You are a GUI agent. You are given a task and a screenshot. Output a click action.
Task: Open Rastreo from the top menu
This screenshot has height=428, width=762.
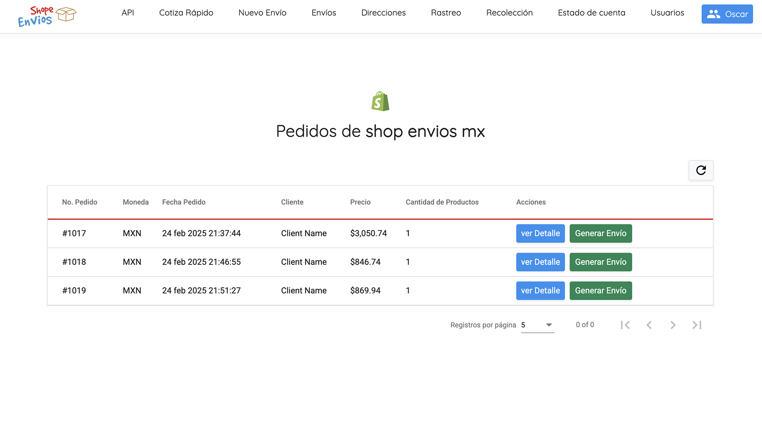coord(446,13)
